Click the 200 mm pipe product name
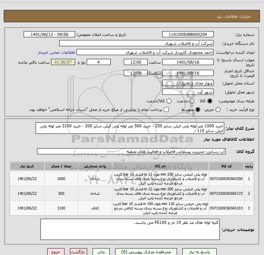 pos(160,193)
